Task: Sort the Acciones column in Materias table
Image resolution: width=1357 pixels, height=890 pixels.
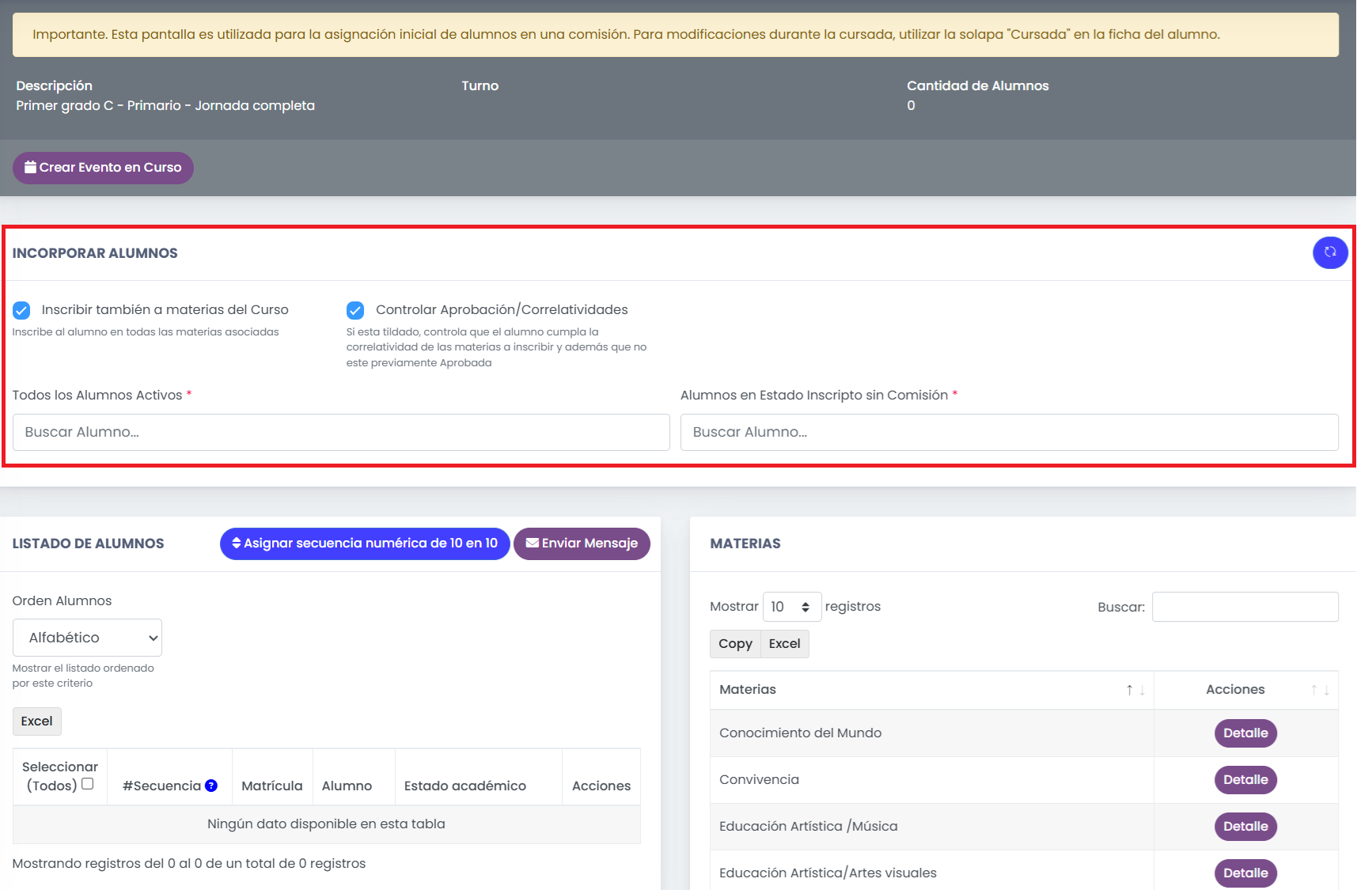Action: (x=1320, y=690)
